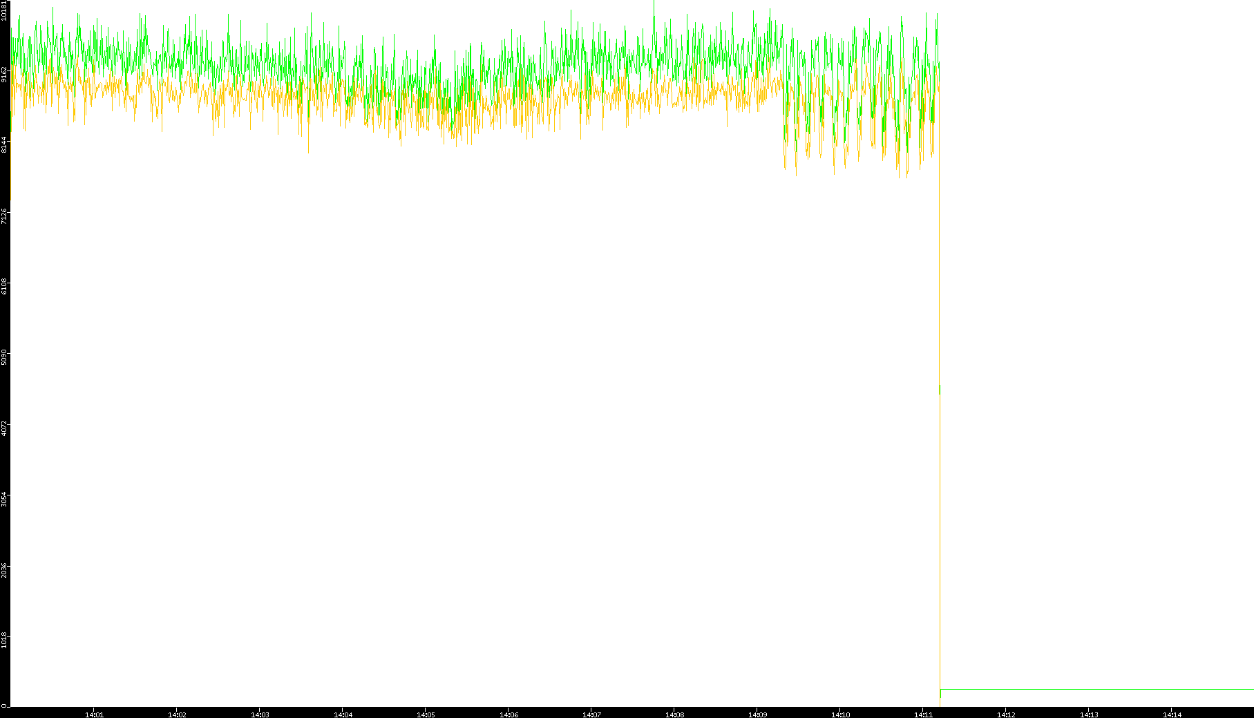Click the 8144 vertical axis label
1254x718 pixels.
(x=5, y=144)
